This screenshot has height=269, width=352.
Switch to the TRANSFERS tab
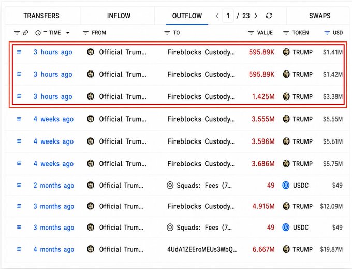pyautogui.click(x=41, y=16)
